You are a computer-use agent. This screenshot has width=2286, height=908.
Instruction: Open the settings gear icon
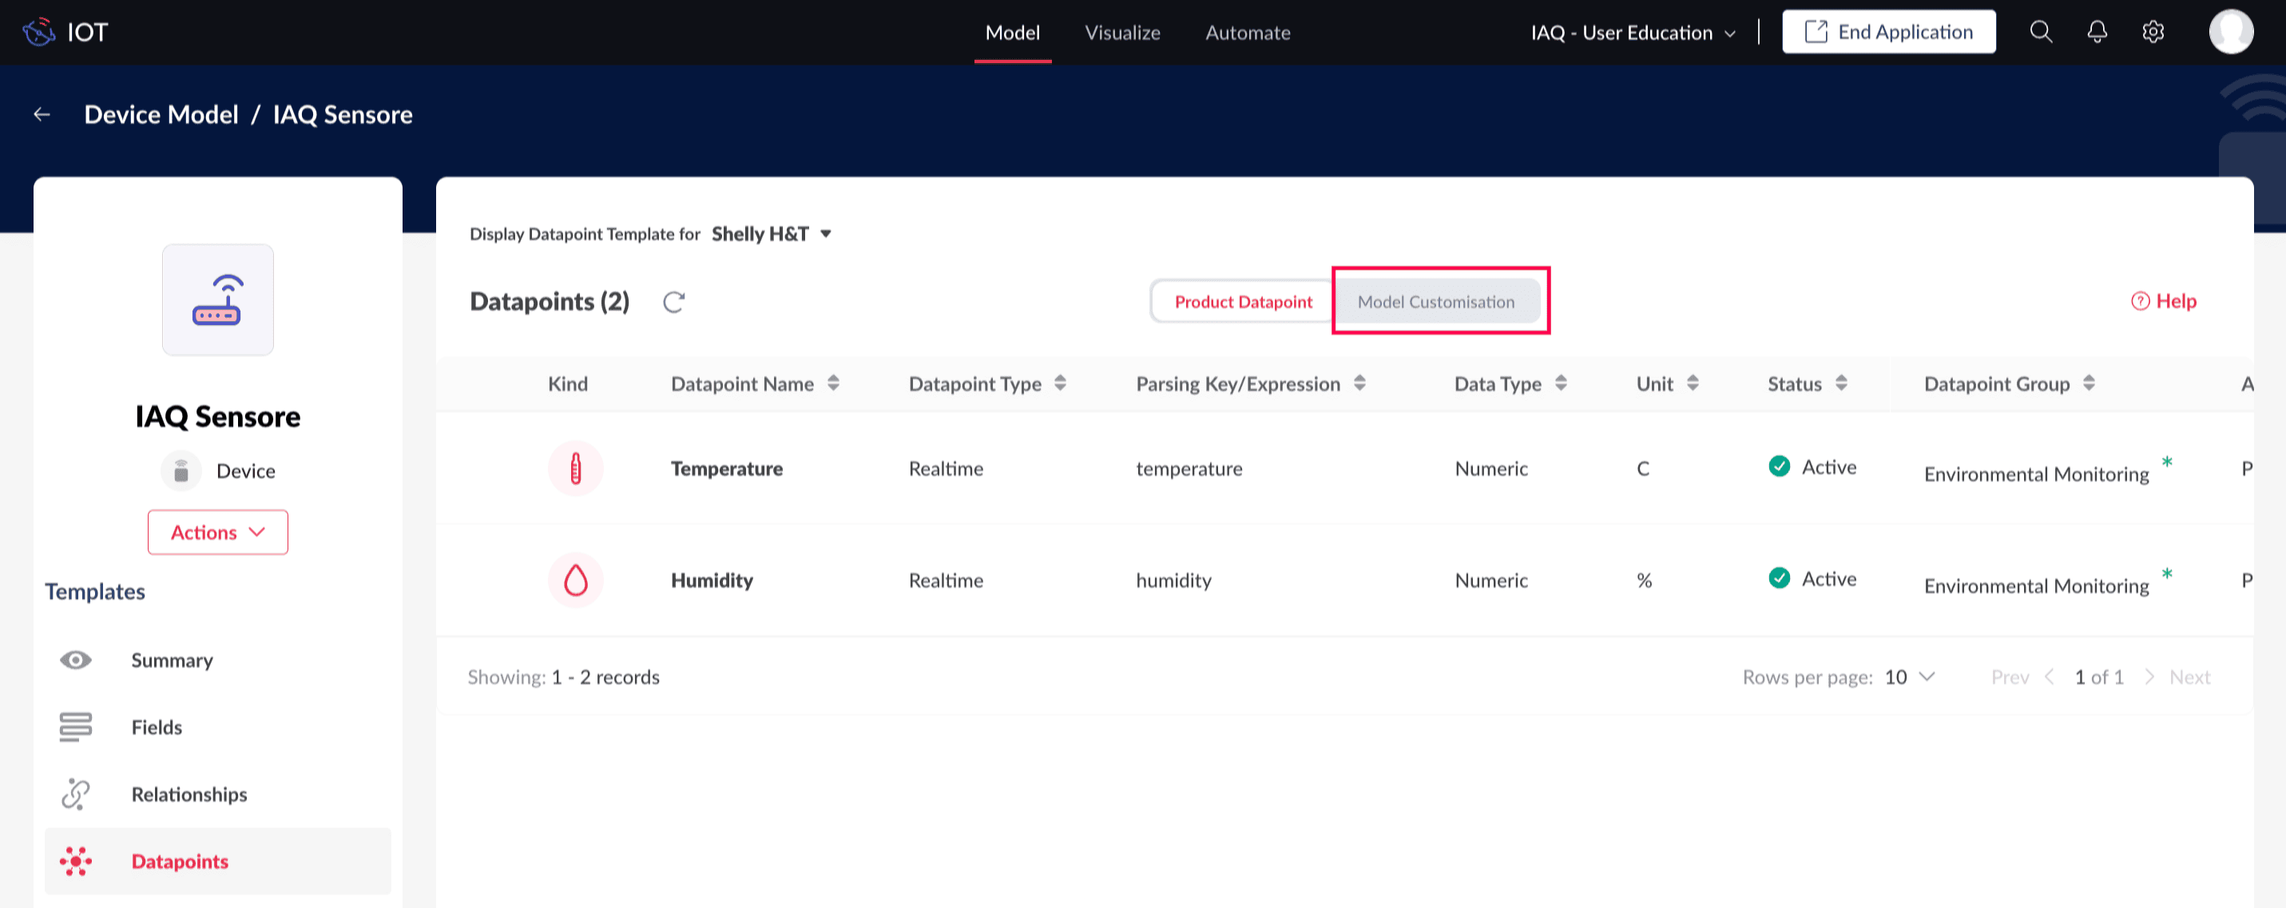pos(2152,32)
